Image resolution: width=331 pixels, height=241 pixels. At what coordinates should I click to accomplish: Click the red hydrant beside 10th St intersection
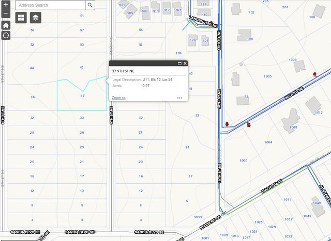tap(227, 124)
